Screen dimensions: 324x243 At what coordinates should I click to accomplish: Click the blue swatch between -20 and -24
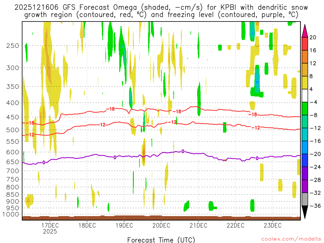coord(305,160)
